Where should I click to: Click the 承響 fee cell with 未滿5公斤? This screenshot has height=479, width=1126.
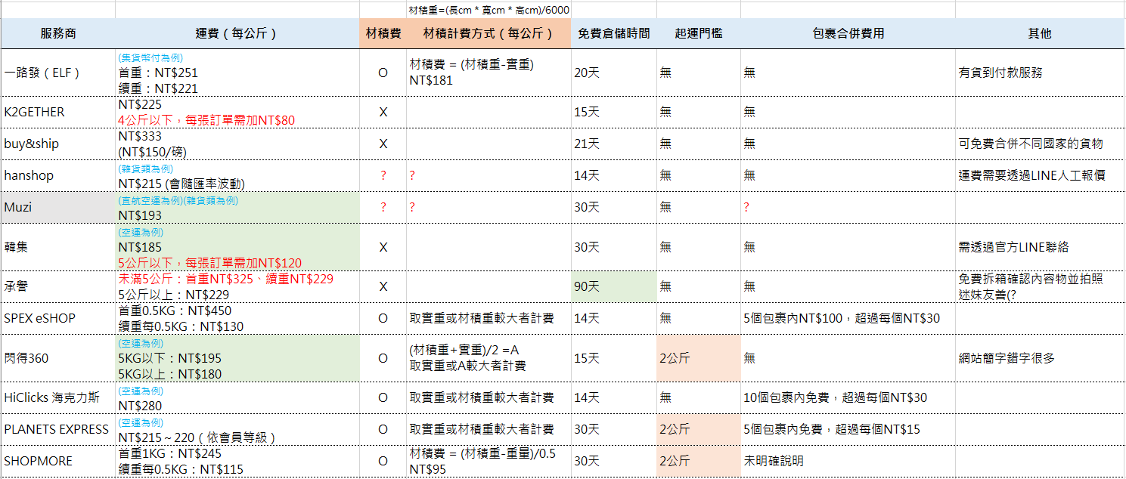237,286
